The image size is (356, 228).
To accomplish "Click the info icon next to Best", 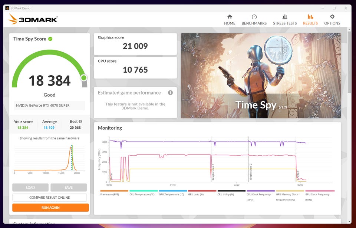I will tap(80, 122).
